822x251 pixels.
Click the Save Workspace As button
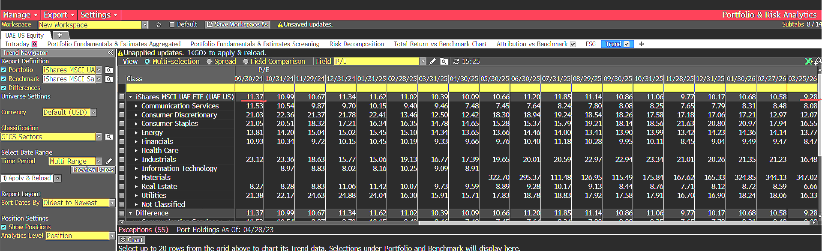[x=237, y=25]
